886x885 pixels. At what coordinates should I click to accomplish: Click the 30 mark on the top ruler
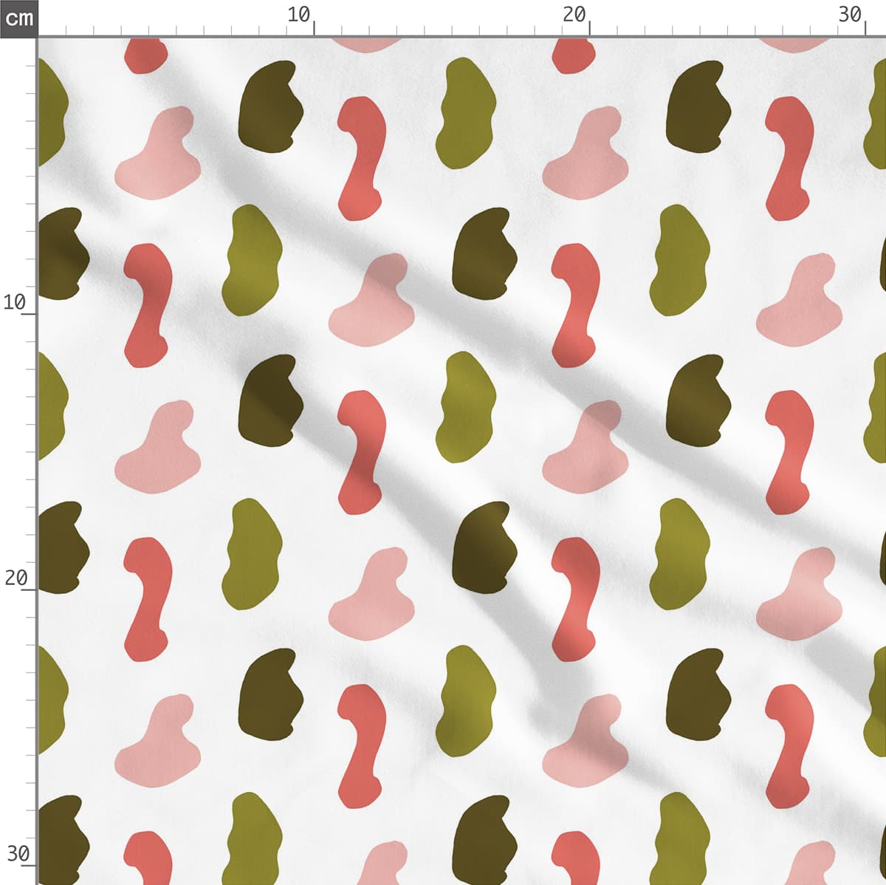(851, 15)
